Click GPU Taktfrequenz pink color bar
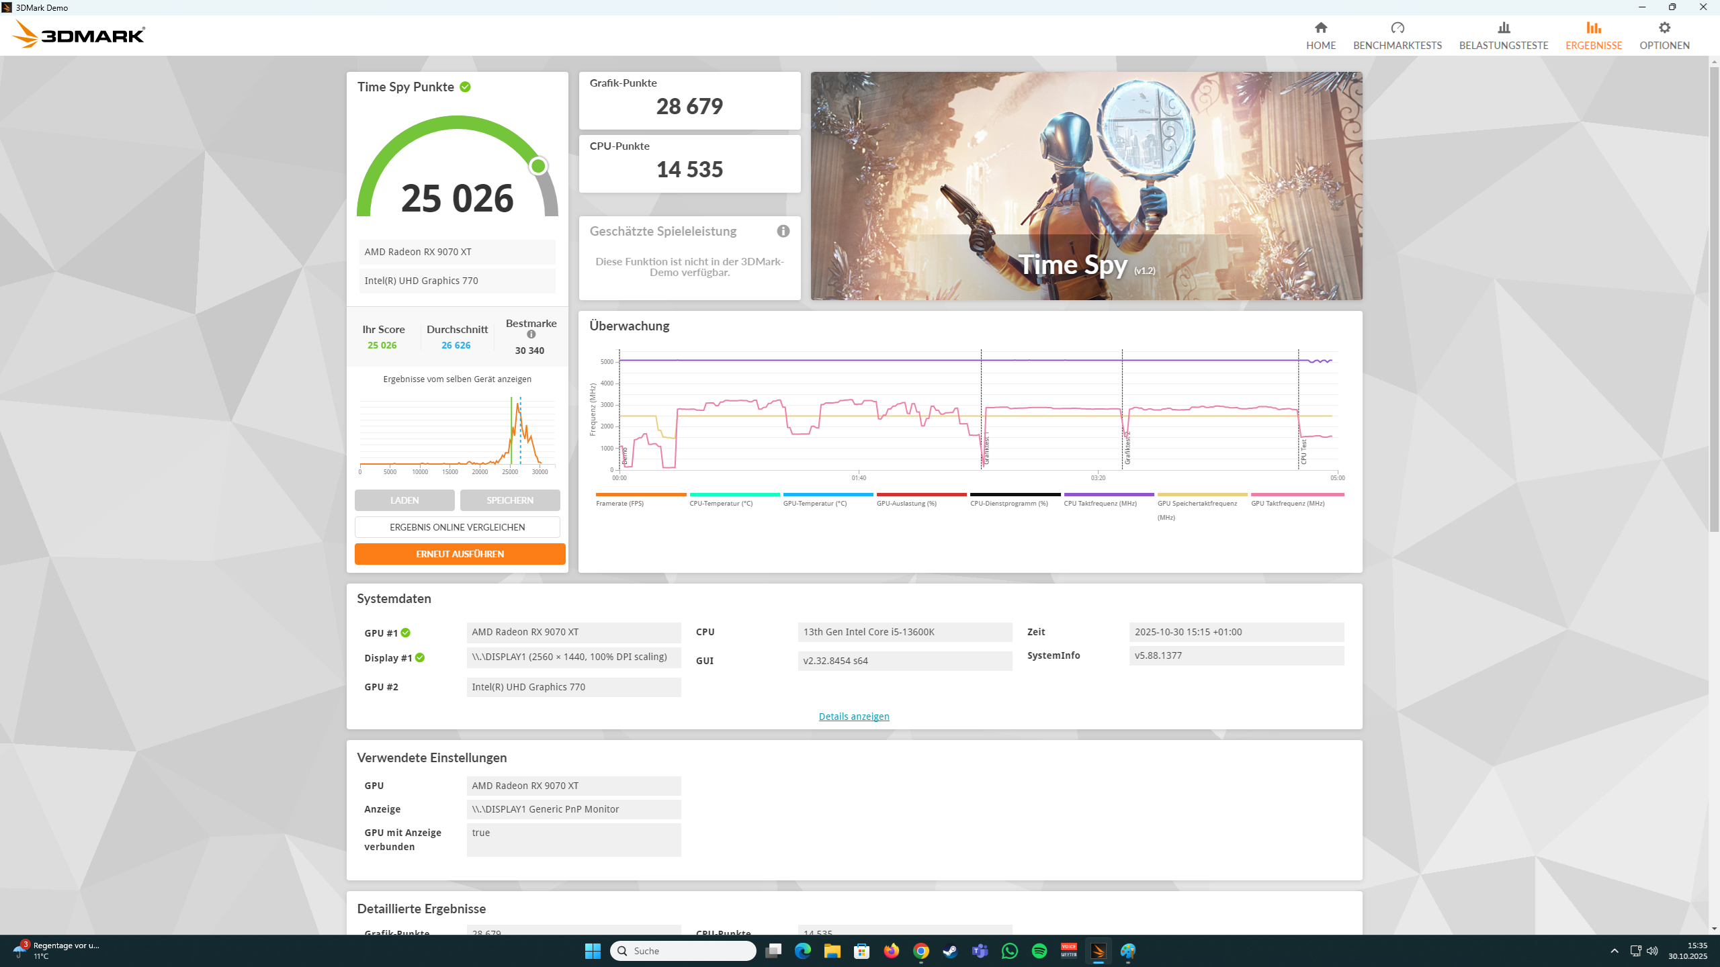The image size is (1720, 967). point(1297,495)
